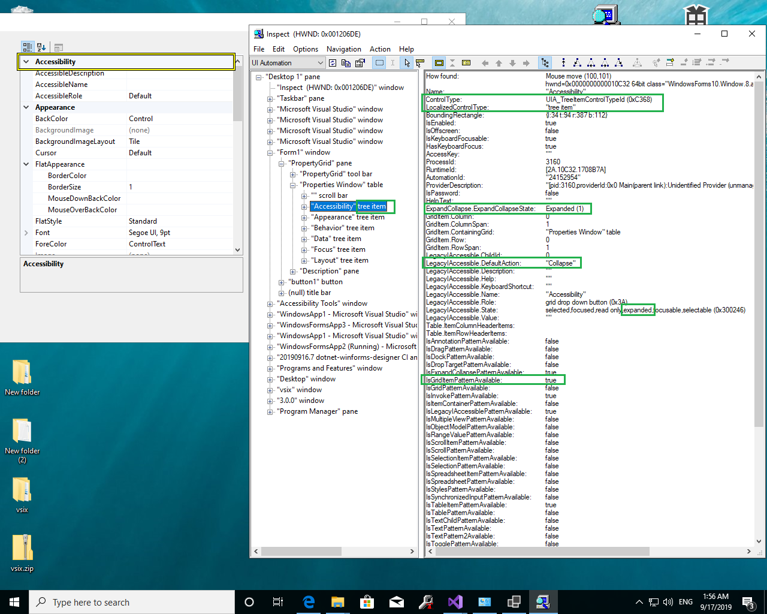This screenshot has height=614, width=767.
Task: Select the mouse-pointer tracking icon in Inspect toolbar
Action: point(406,62)
